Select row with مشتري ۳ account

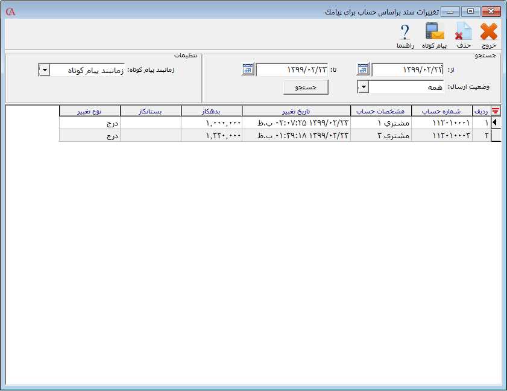381,136
